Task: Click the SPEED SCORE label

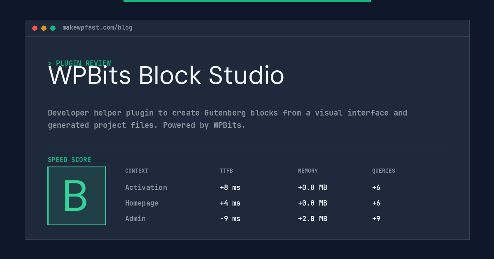Action: click(70, 160)
